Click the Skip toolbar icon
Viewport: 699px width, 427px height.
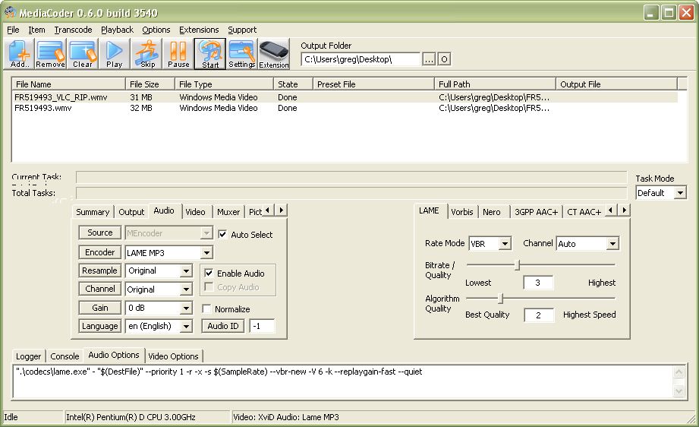click(x=147, y=54)
